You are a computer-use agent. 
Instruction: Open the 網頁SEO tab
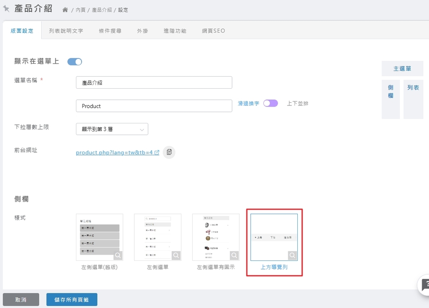[213, 31]
